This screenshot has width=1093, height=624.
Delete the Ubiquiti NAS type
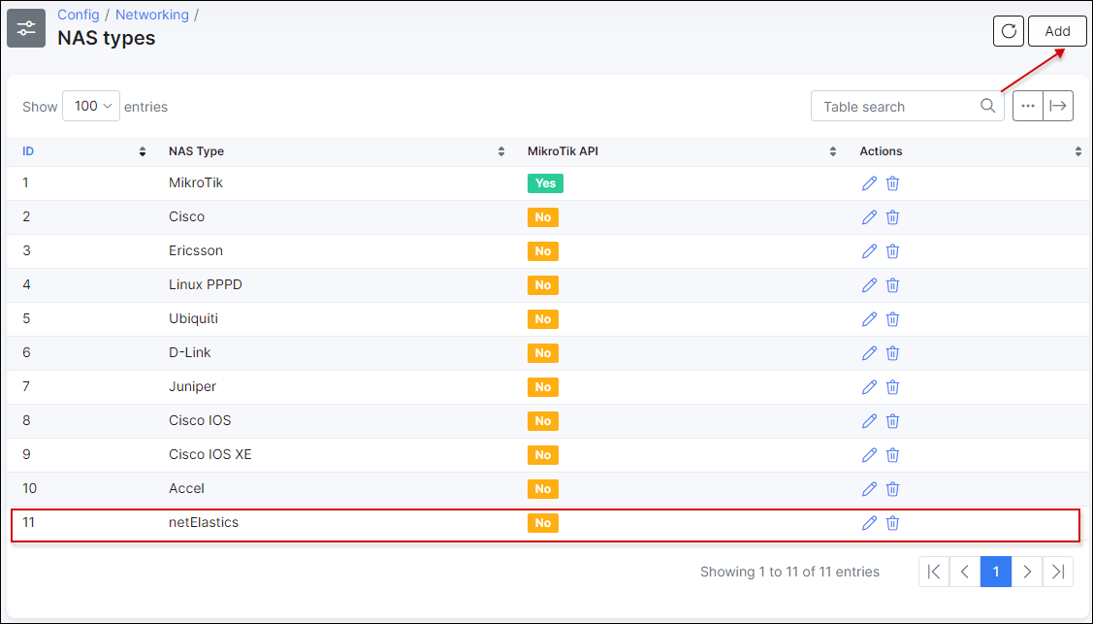pos(892,319)
